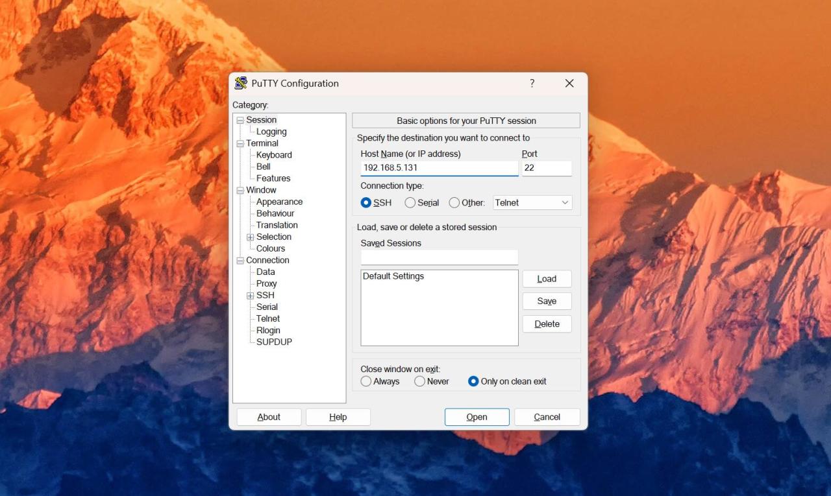Select the Other connection type radio button
The height and width of the screenshot is (496, 831).
pos(454,203)
